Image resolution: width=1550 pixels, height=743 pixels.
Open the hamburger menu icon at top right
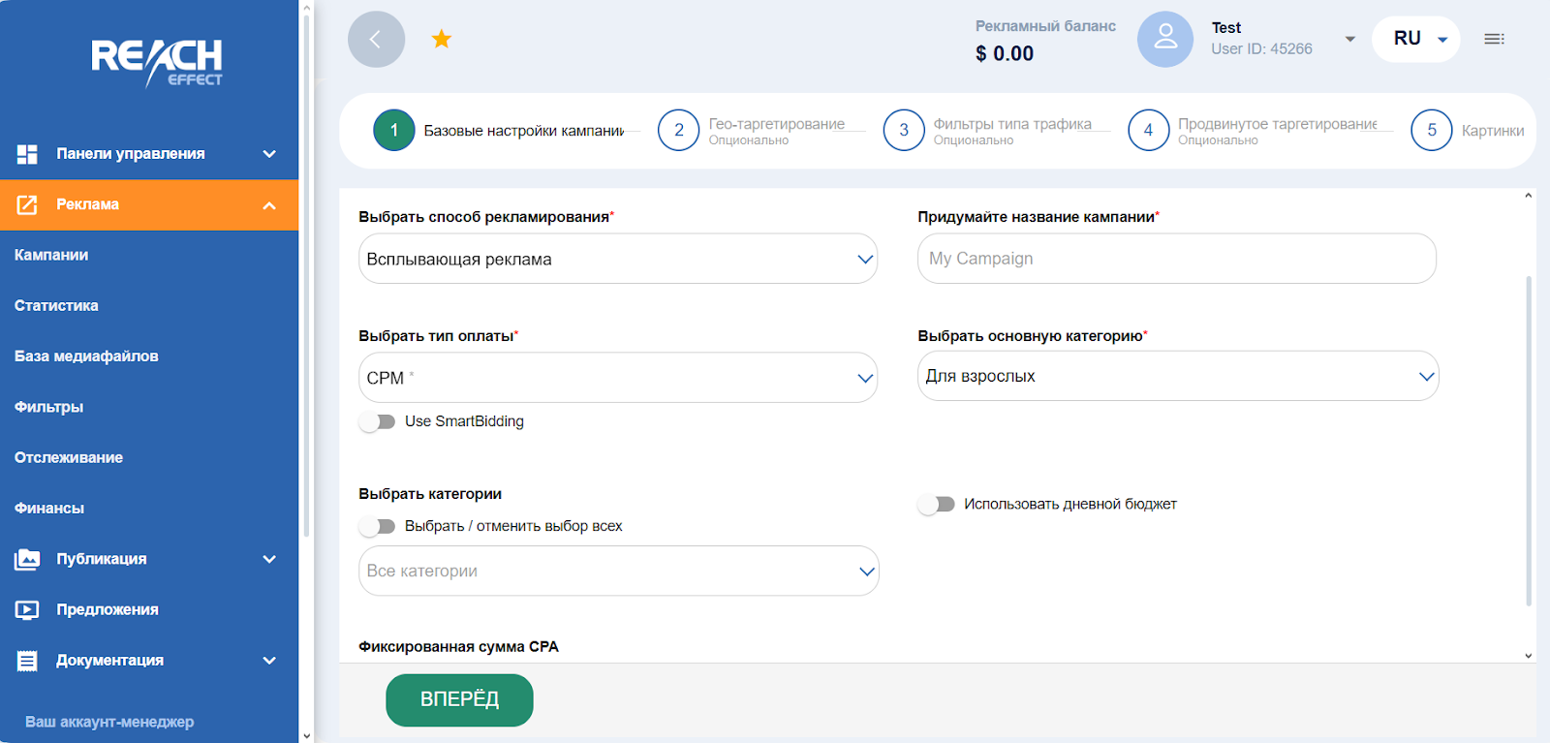point(1494,39)
